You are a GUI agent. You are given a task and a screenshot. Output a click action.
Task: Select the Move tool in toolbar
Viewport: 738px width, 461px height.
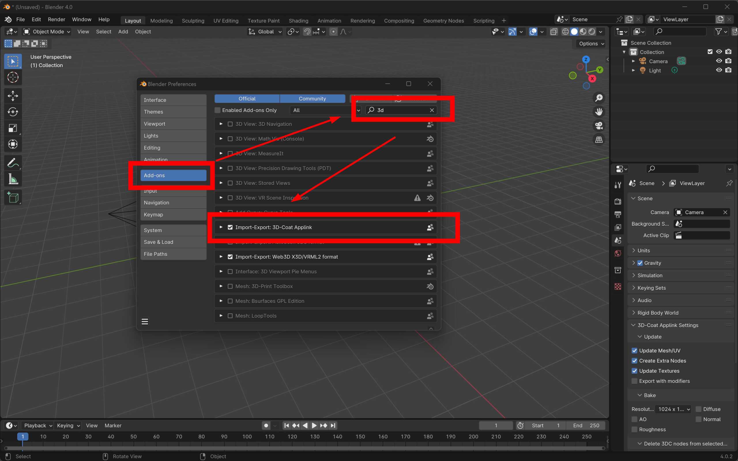click(x=13, y=96)
